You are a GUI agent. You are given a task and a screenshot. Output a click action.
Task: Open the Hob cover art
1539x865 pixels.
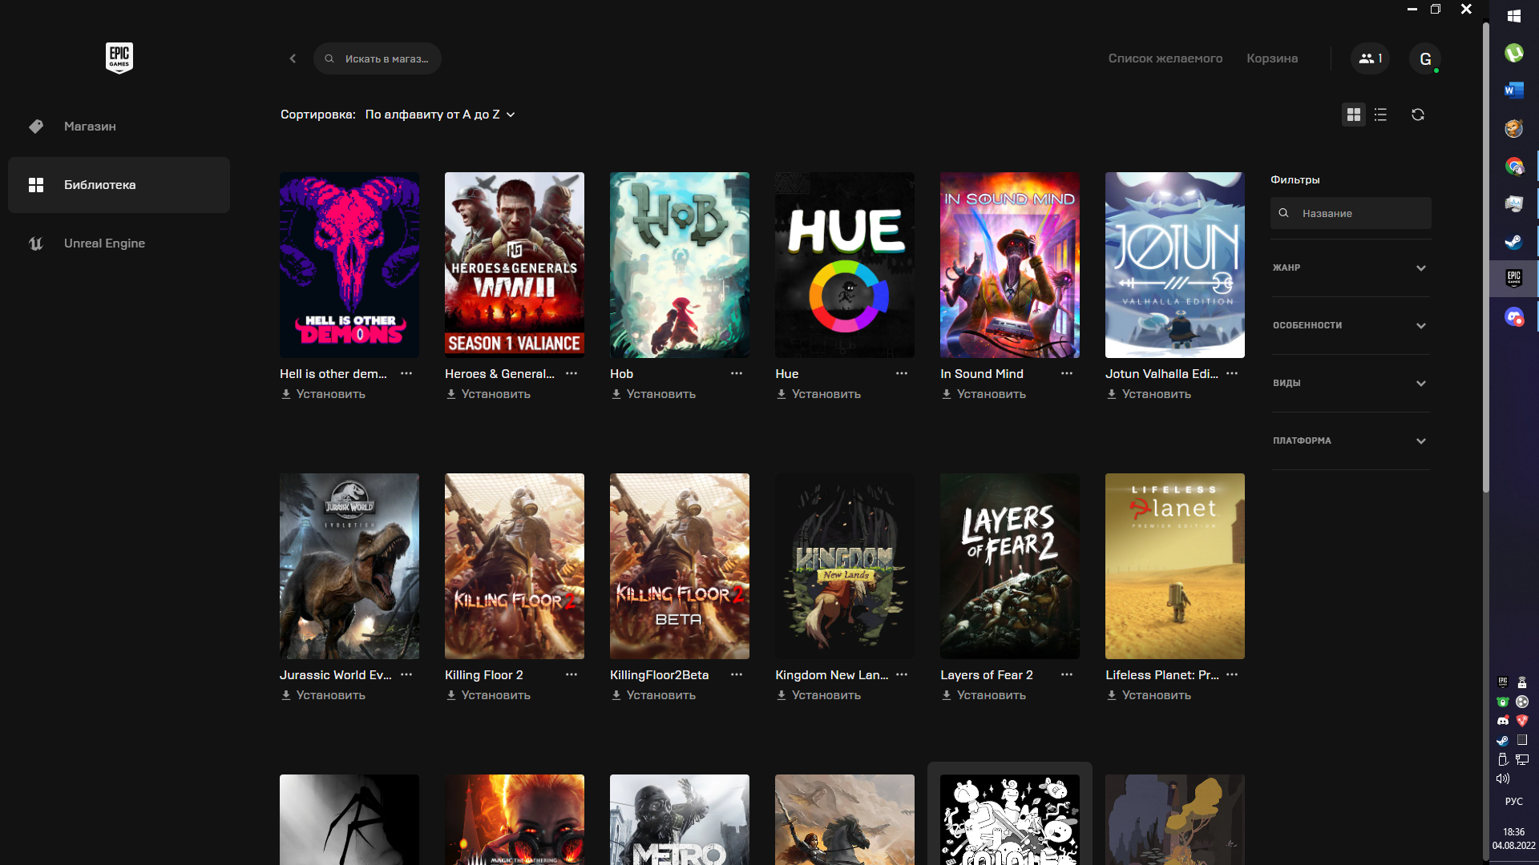(x=680, y=265)
